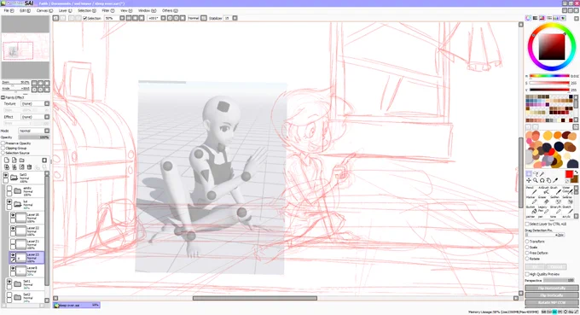This screenshot has height=315, width=580.
Task: Select the Rotate radio option
Action: tap(527, 259)
